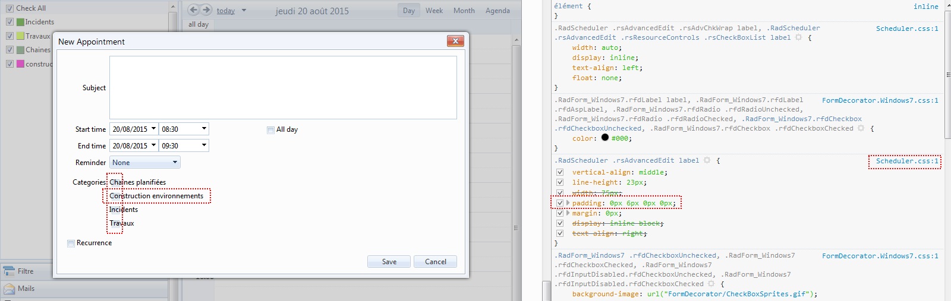Uncheck the Travaux resource checkbox in sidebar
The height and width of the screenshot is (301, 951).
(10, 36)
